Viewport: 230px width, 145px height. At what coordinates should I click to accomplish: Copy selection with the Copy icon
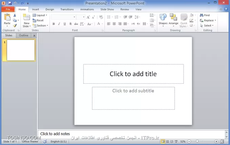[15, 20]
